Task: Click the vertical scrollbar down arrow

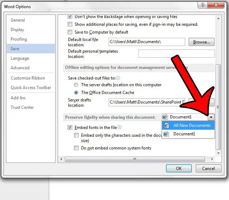Action: pyautogui.click(x=218, y=153)
